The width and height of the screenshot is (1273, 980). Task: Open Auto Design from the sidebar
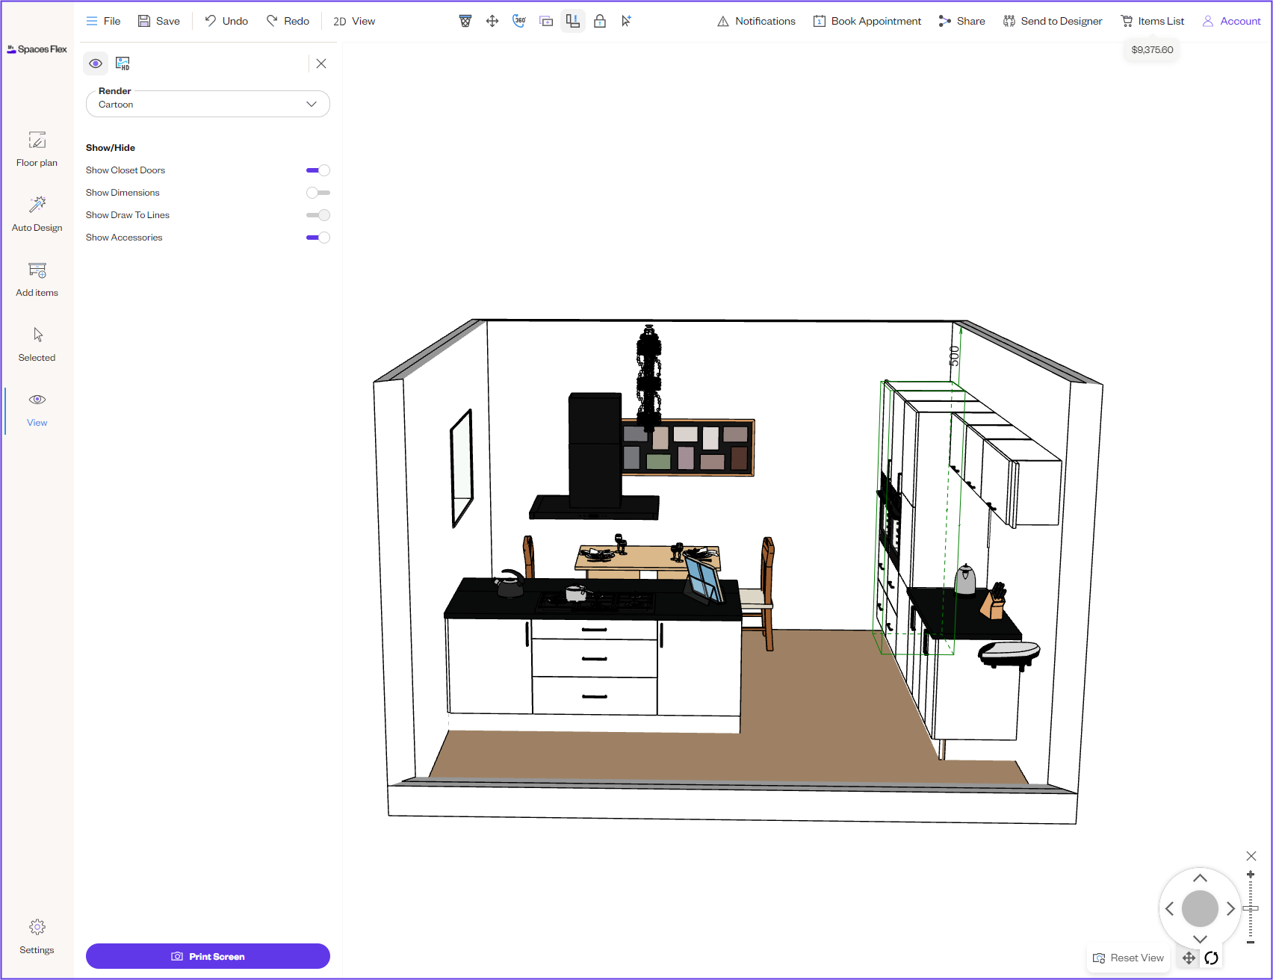coord(37,214)
